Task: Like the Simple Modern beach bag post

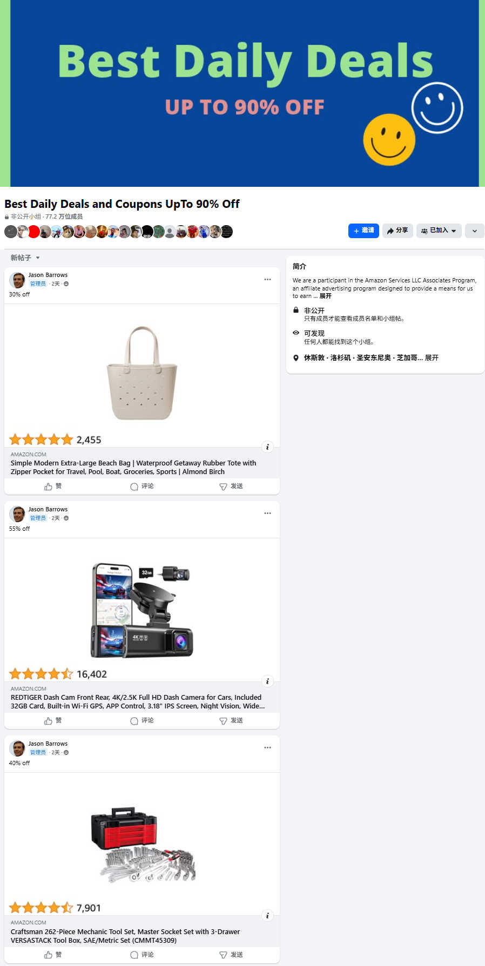Action: click(x=53, y=487)
